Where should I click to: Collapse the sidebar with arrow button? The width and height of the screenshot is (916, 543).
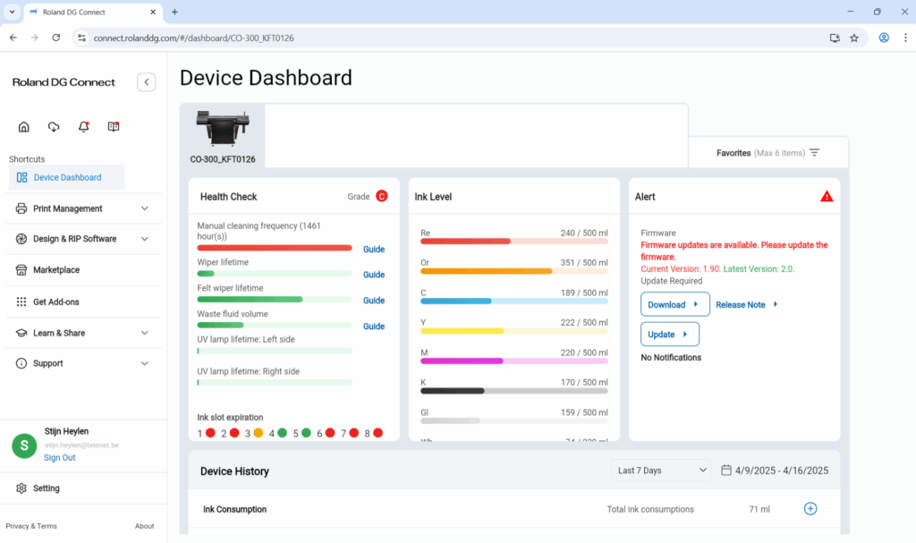147,82
